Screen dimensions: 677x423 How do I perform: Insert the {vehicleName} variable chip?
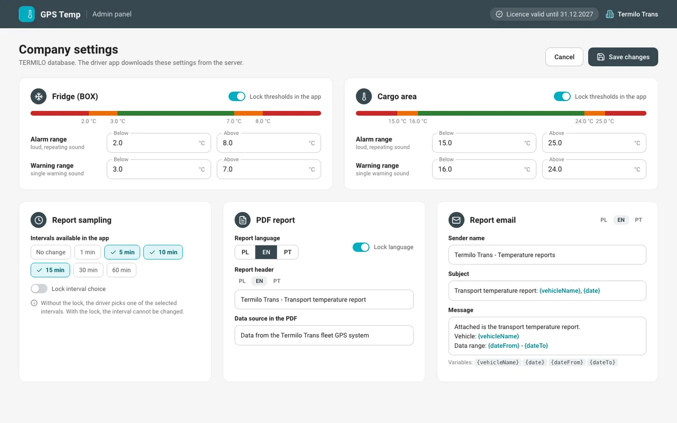(x=498, y=362)
